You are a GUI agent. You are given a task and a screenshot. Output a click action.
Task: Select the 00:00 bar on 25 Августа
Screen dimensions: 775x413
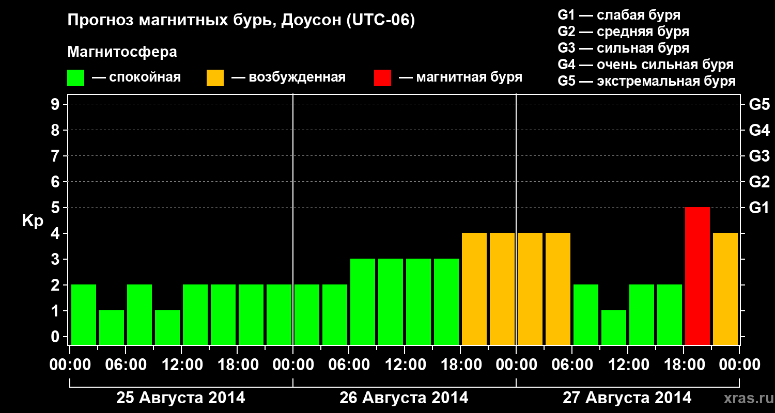pyautogui.click(x=84, y=314)
